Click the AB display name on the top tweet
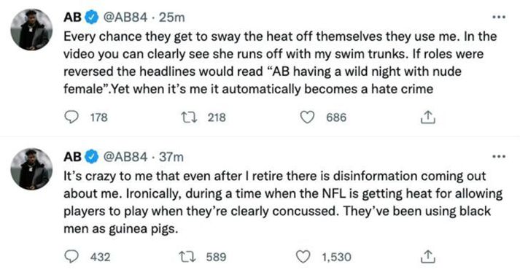This screenshot has width=520, height=275. click(72, 18)
